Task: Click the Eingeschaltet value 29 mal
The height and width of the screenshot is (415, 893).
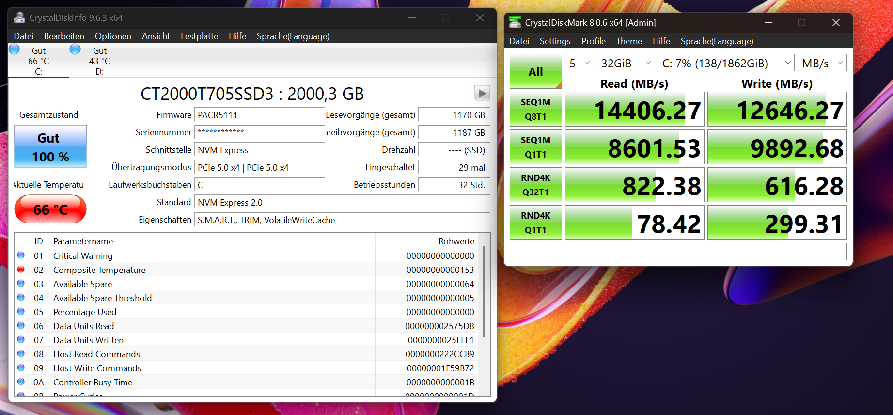Action: tap(454, 168)
